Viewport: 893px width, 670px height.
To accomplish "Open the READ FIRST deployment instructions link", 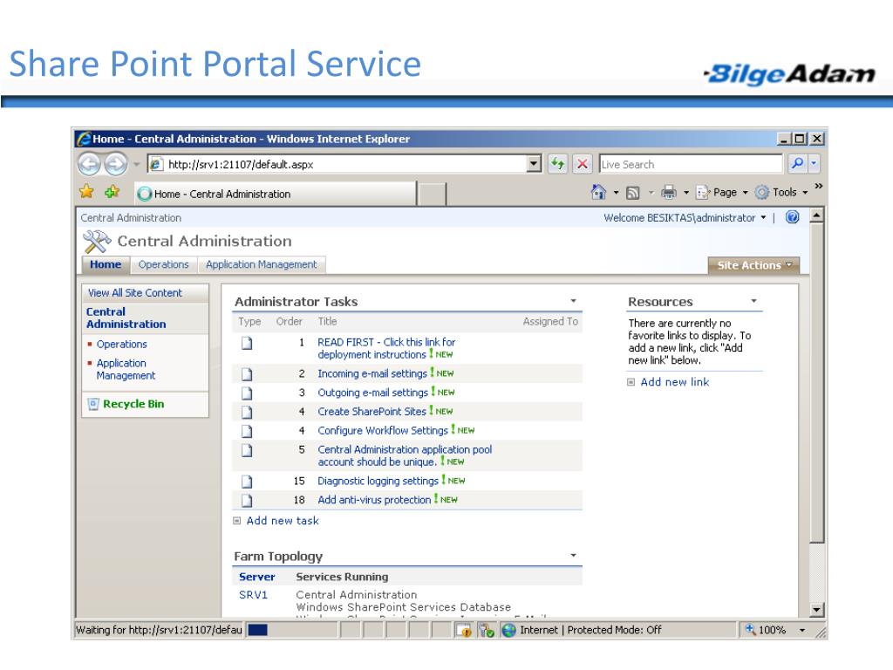I will (386, 348).
